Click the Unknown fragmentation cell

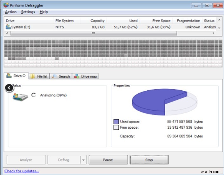coord(193,27)
